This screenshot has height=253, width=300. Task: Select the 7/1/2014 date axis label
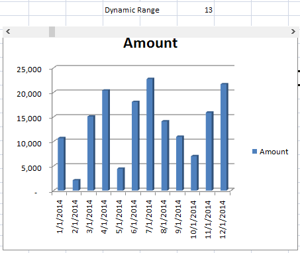point(149,217)
